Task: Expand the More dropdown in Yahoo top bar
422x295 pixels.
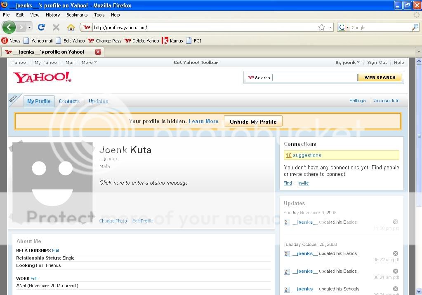Action: 90,62
